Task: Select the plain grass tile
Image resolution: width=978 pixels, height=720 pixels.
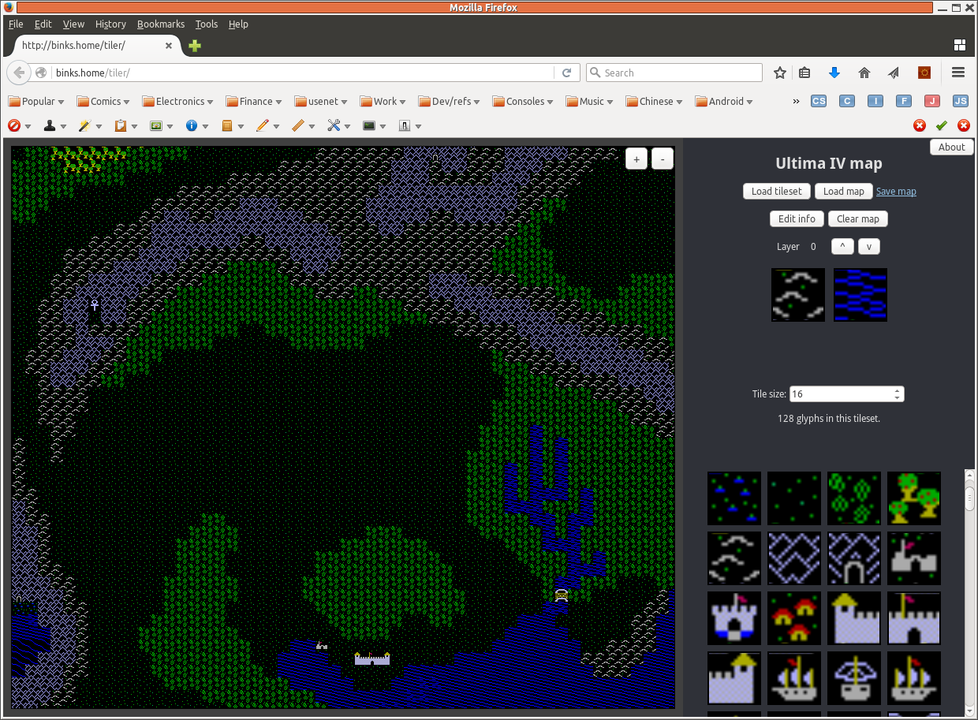Action: point(794,498)
